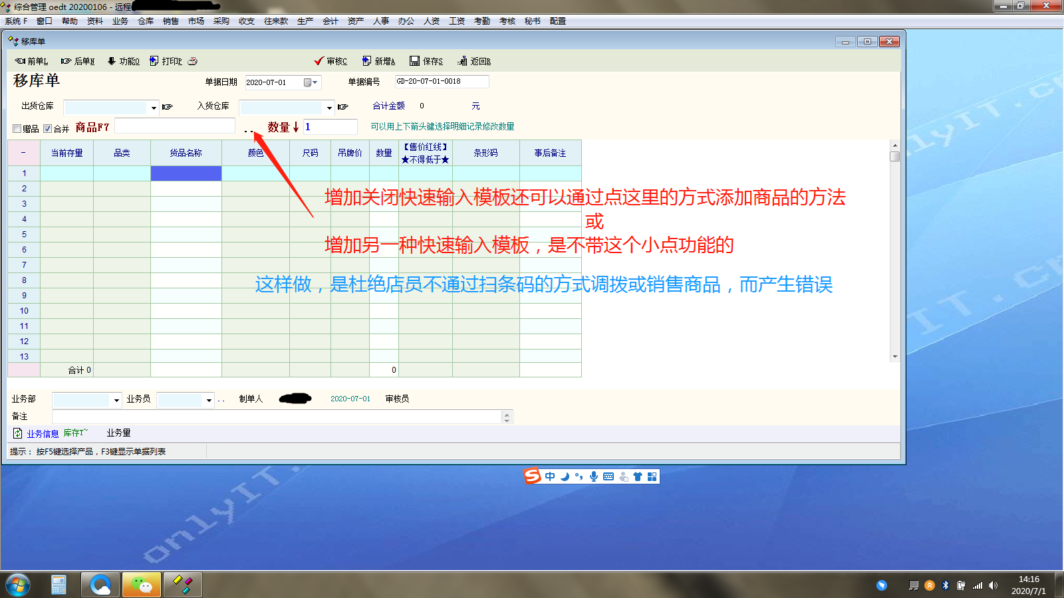Click the 打印 print toolbar icon

point(154,61)
